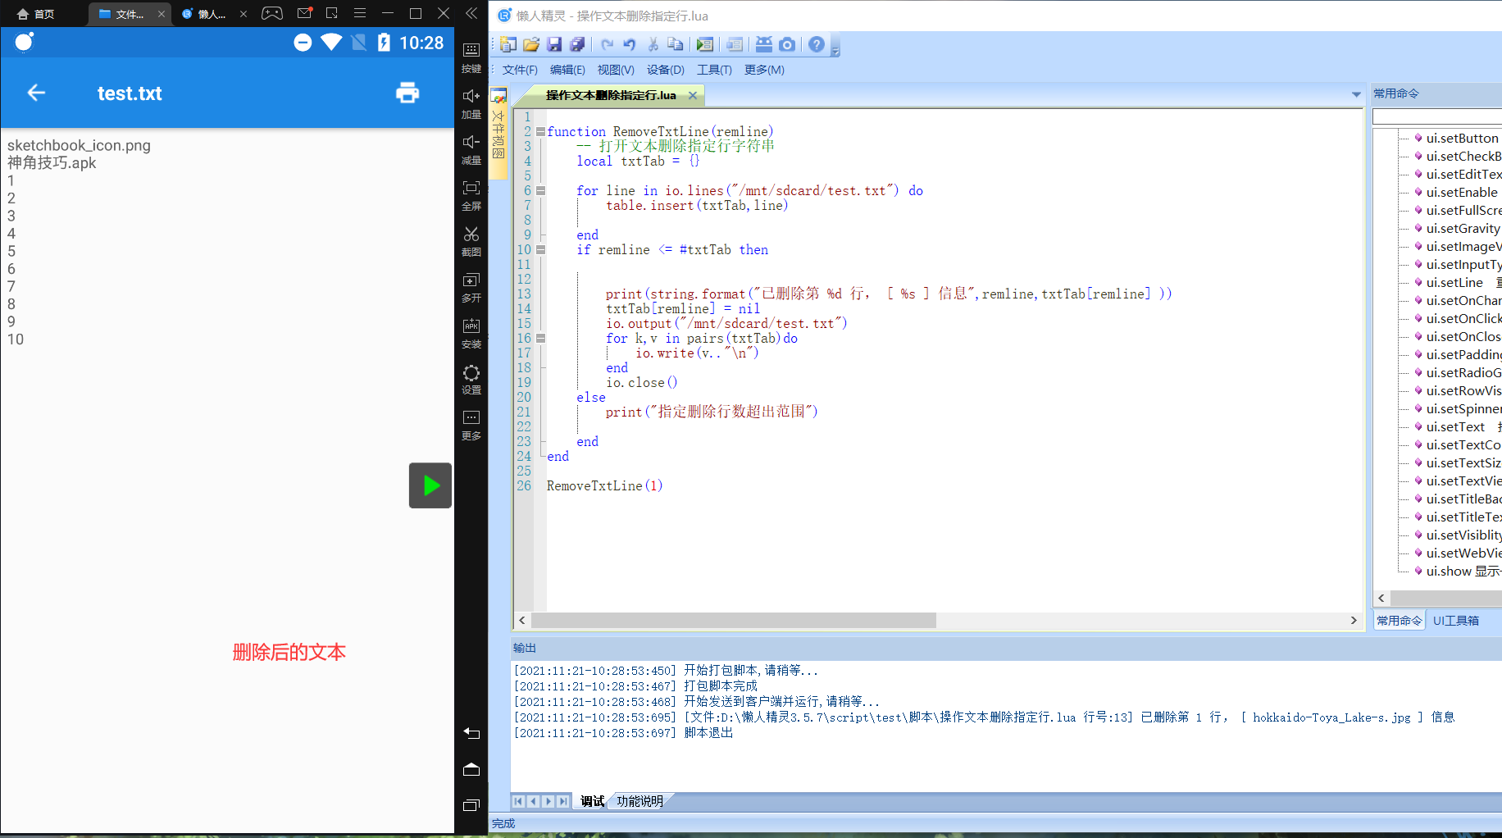Select the 调试 output tab
The image size is (1502, 838).
pyautogui.click(x=592, y=801)
